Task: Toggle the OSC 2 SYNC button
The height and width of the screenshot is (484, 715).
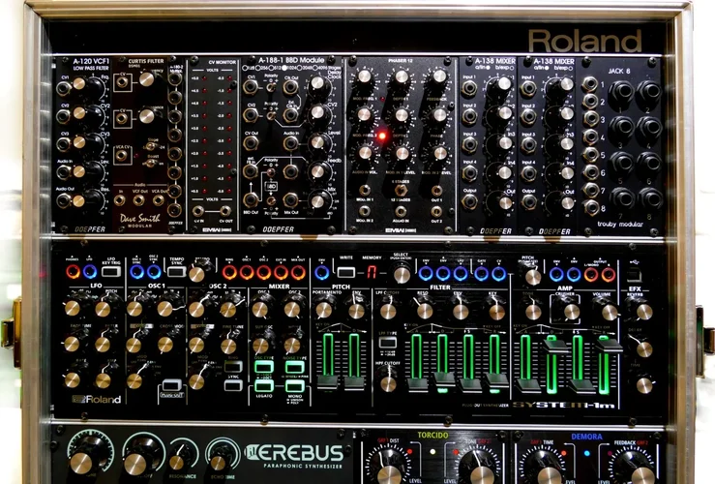Action: pos(233,385)
